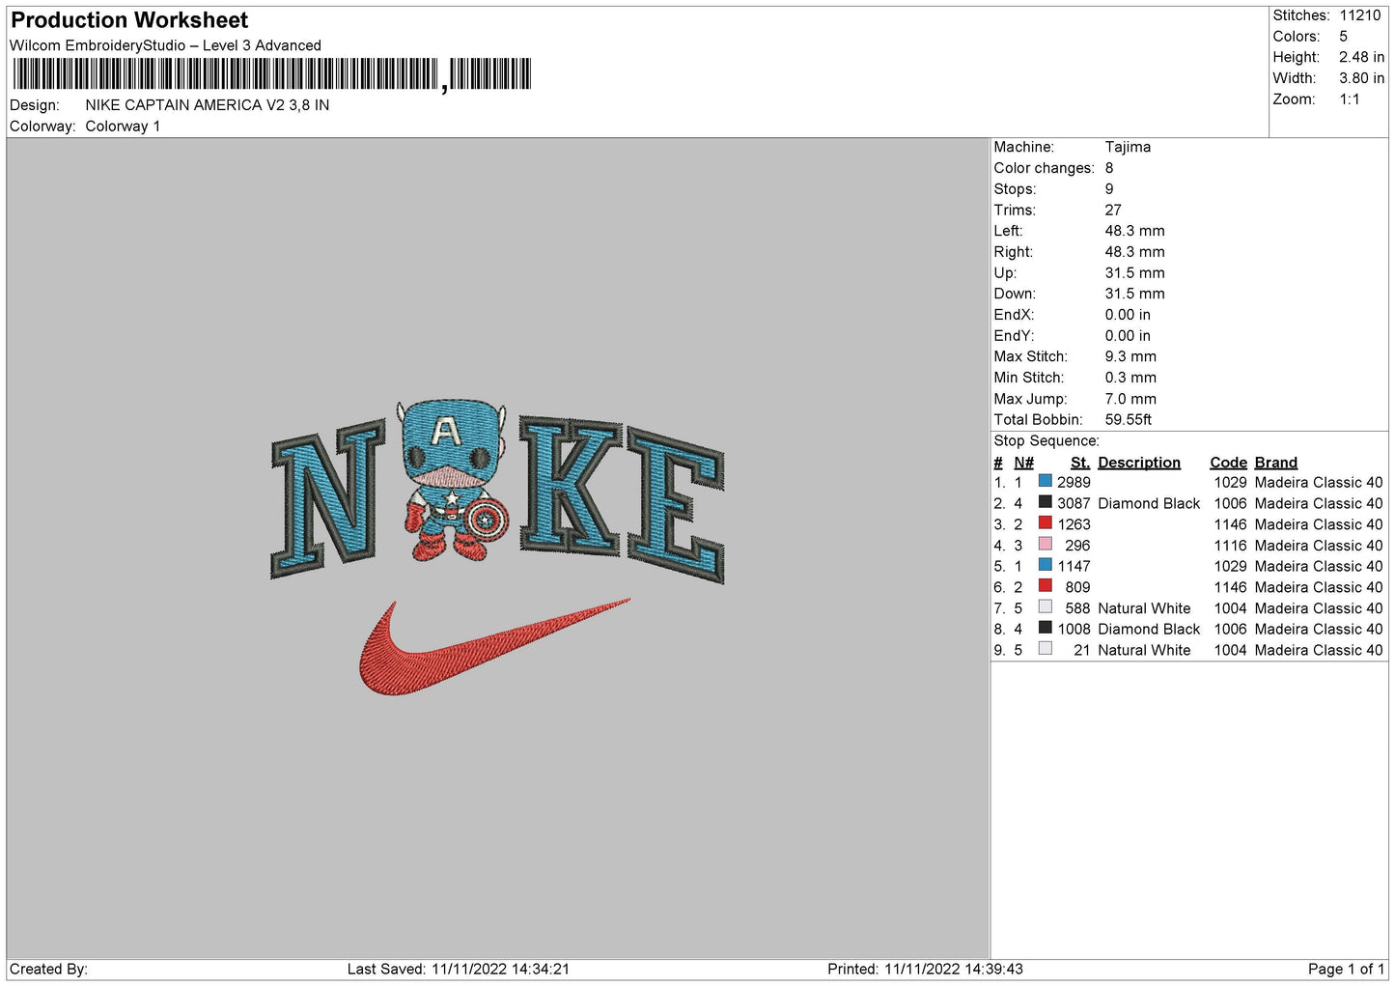Click the blue swatch in stop row 5
Screen dimensions: 1395x986
[x=1045, y=565]
